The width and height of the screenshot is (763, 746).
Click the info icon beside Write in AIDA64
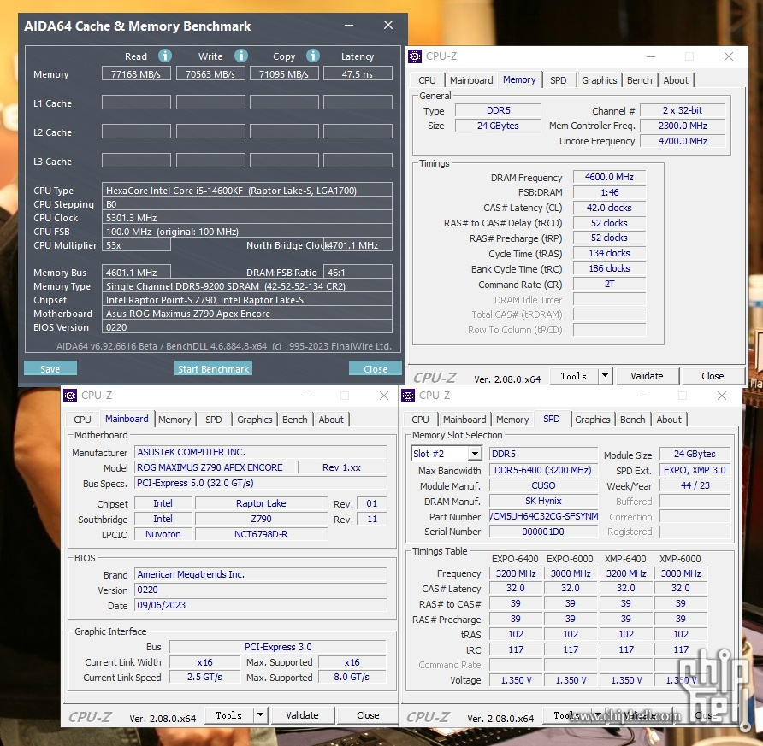pyautogui.click(x=241, y=56)
